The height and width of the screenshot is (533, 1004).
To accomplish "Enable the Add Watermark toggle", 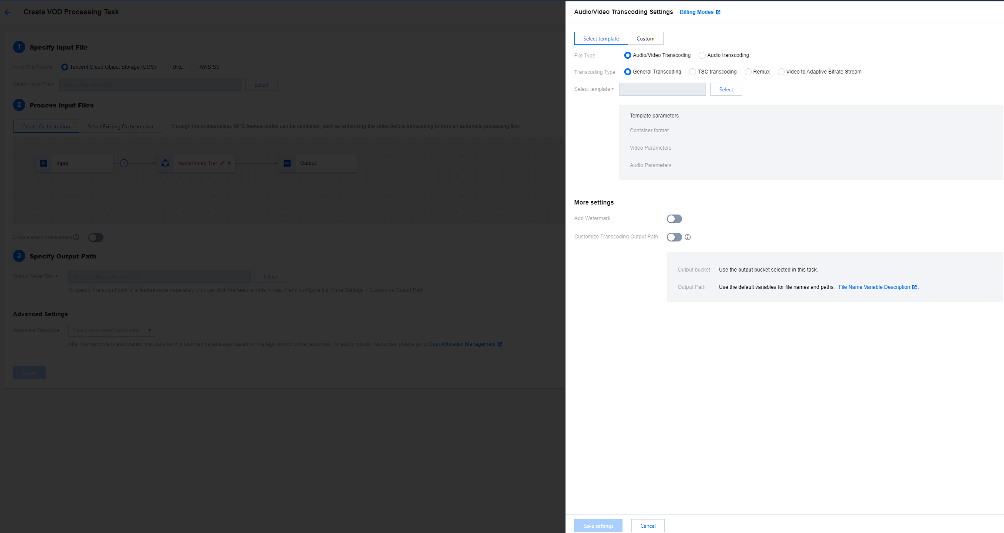I will (674, 219).
